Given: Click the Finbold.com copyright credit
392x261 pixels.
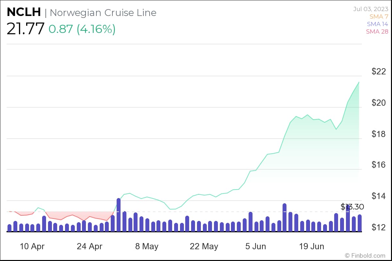Looking at the screenshot, I should 365,255.
